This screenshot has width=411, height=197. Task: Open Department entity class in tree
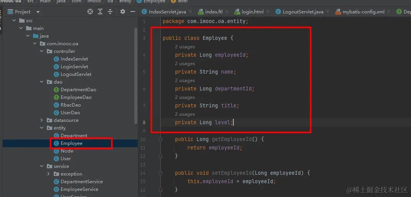point(74,136)
